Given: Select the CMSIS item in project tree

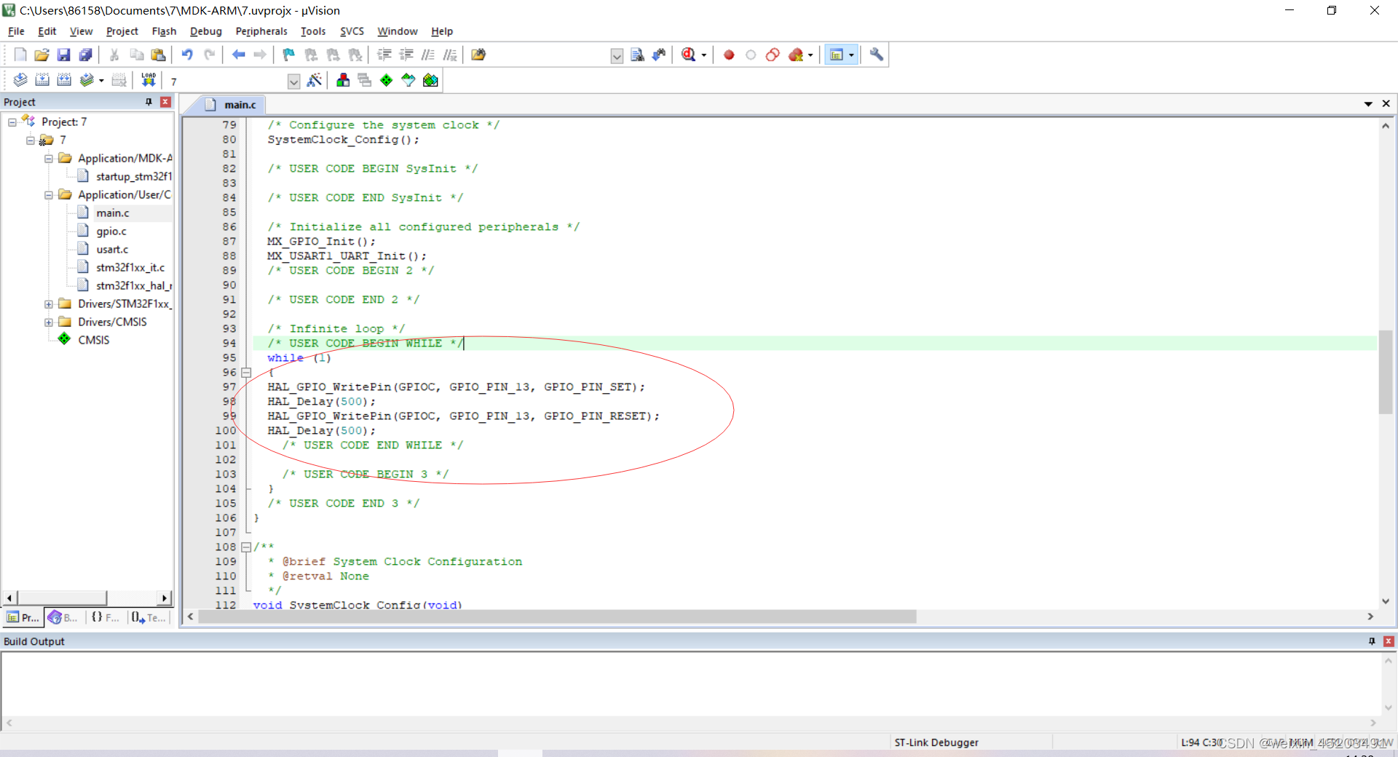Looking at the screenshot, I should coord(93,341).
